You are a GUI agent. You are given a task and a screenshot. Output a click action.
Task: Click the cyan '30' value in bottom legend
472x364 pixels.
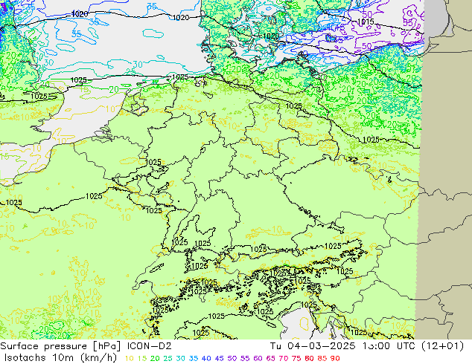(x=181, y=358)
